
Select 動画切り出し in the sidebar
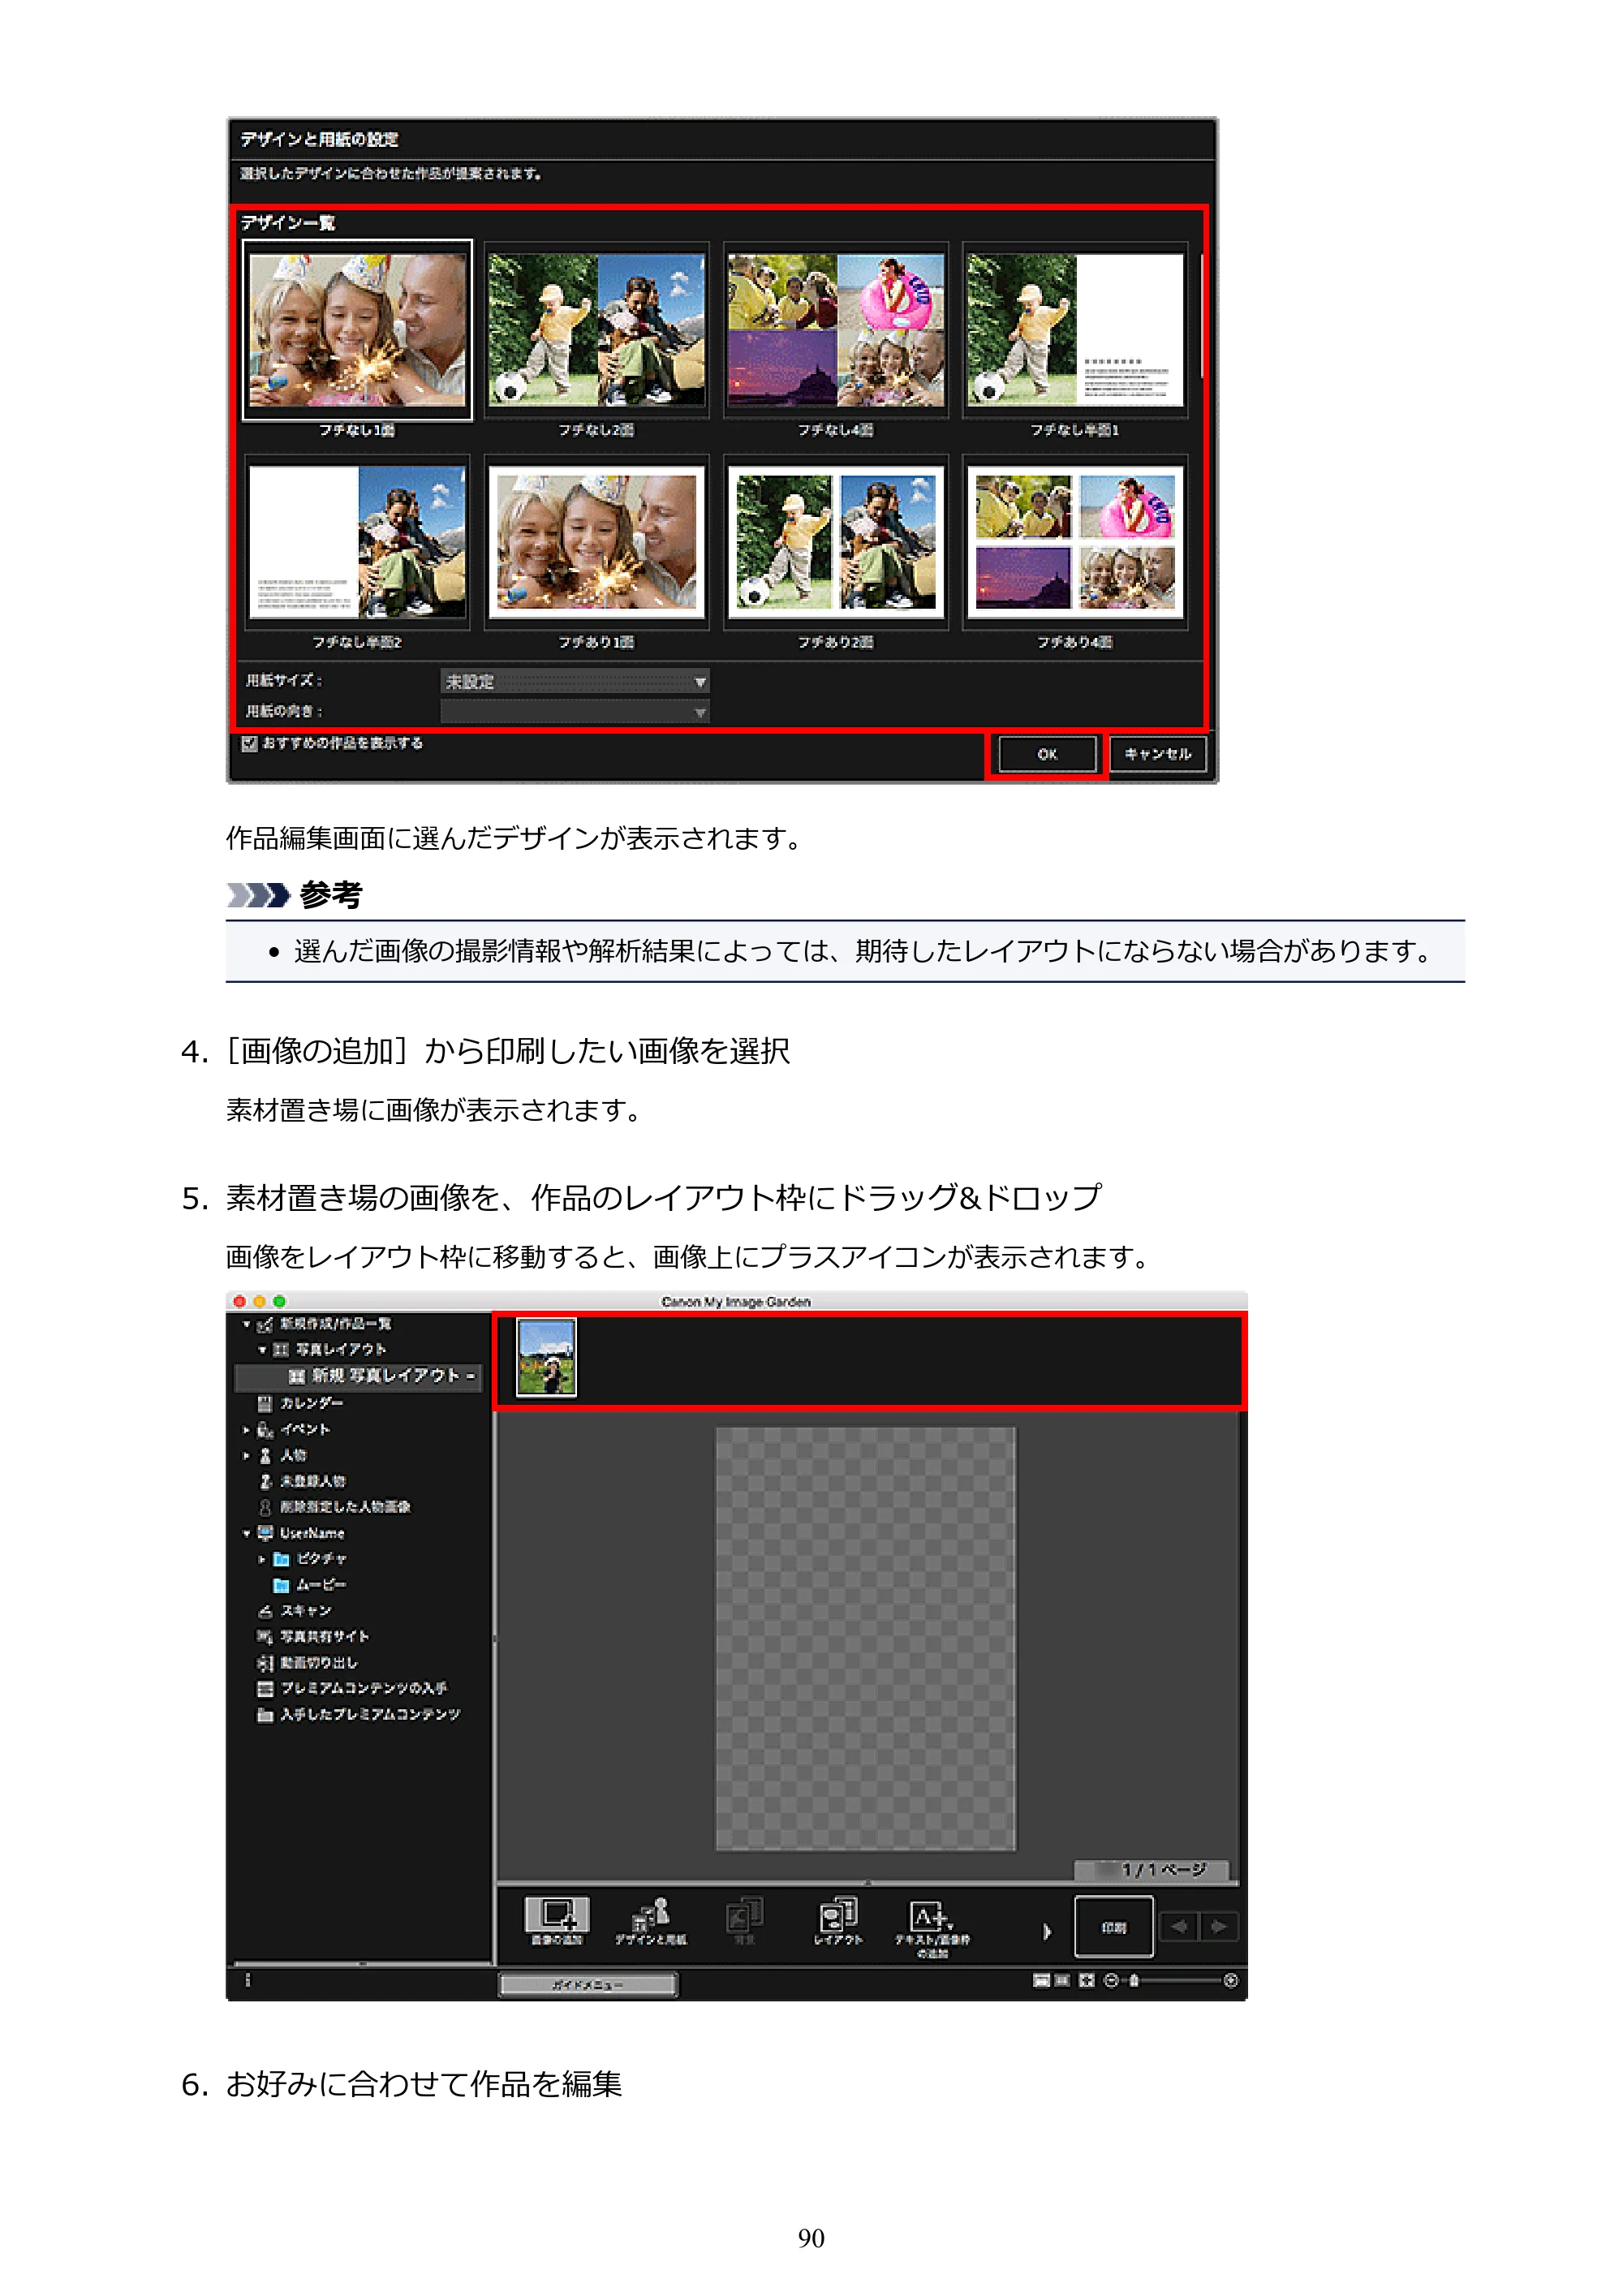pyautogui.click(x=307, y=1662)
